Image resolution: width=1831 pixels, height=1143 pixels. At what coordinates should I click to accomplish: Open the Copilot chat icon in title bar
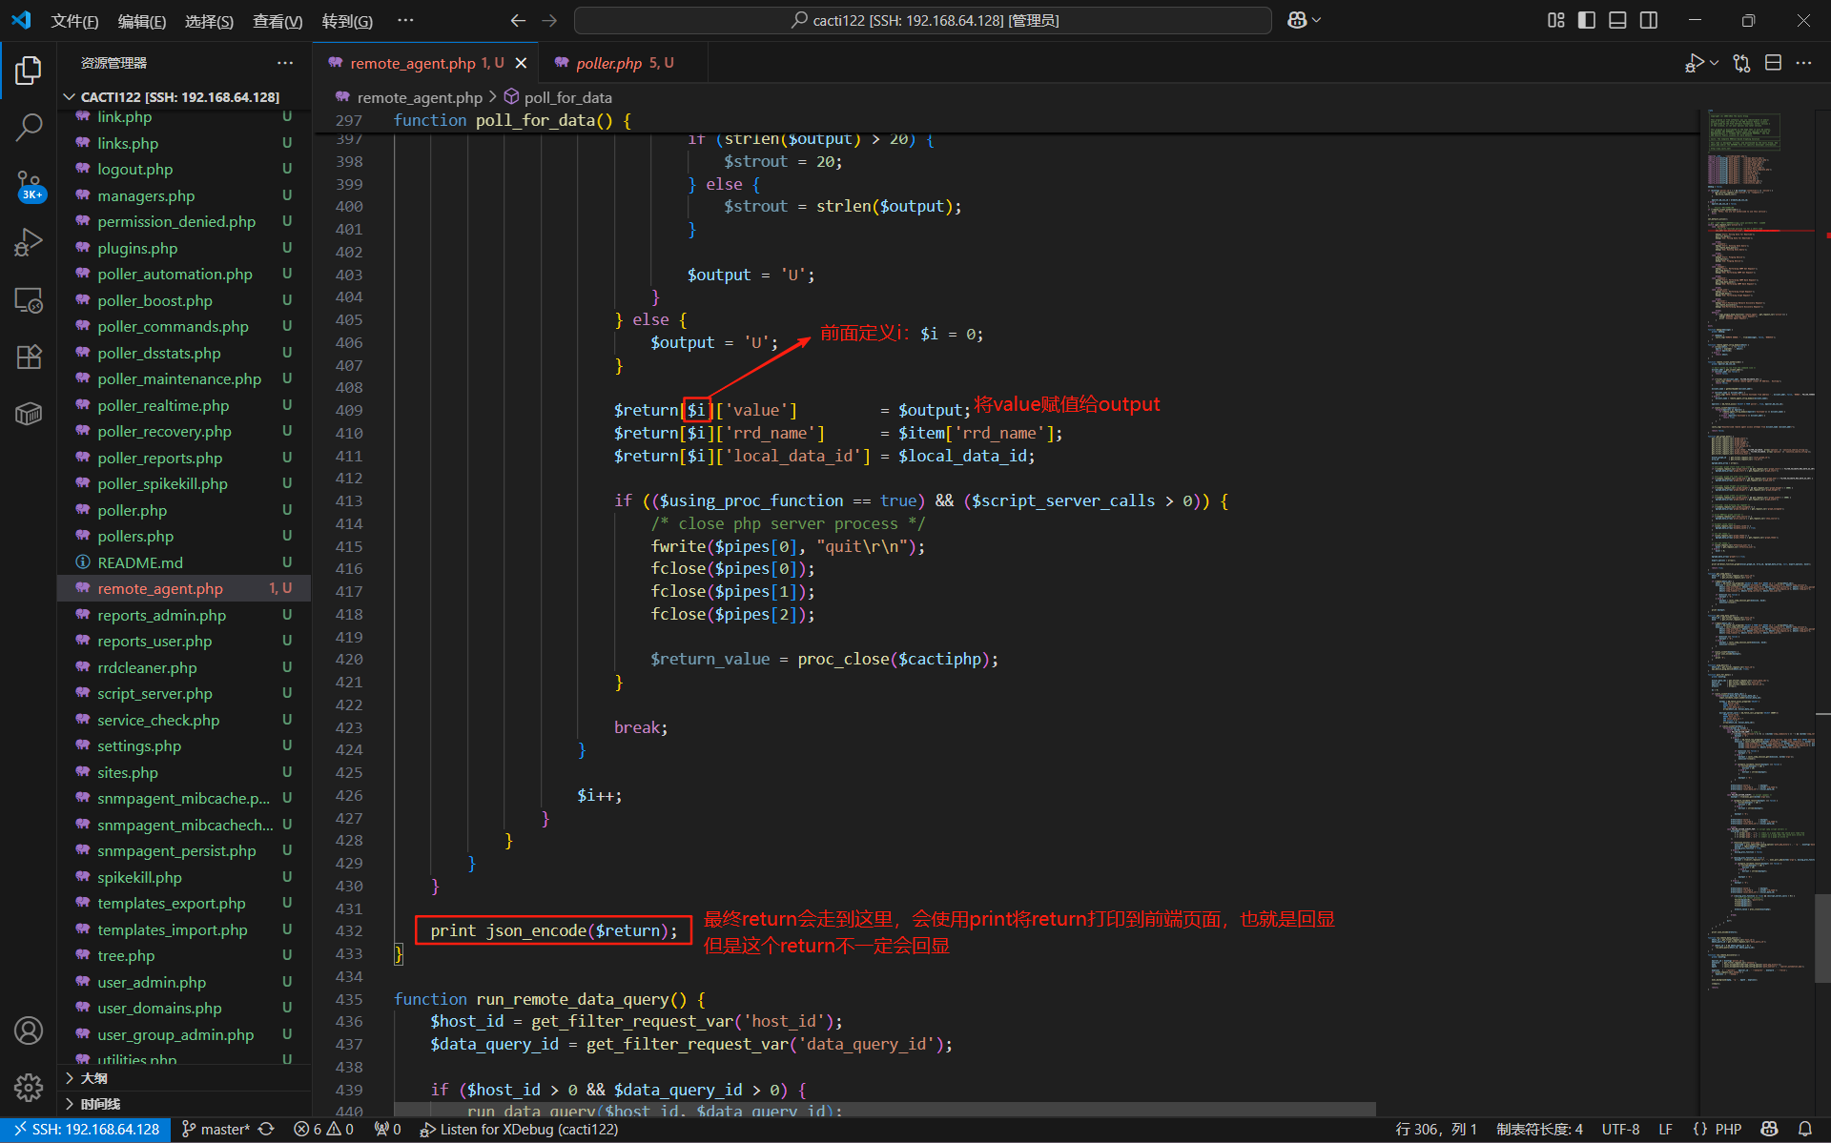[1298, 20]
